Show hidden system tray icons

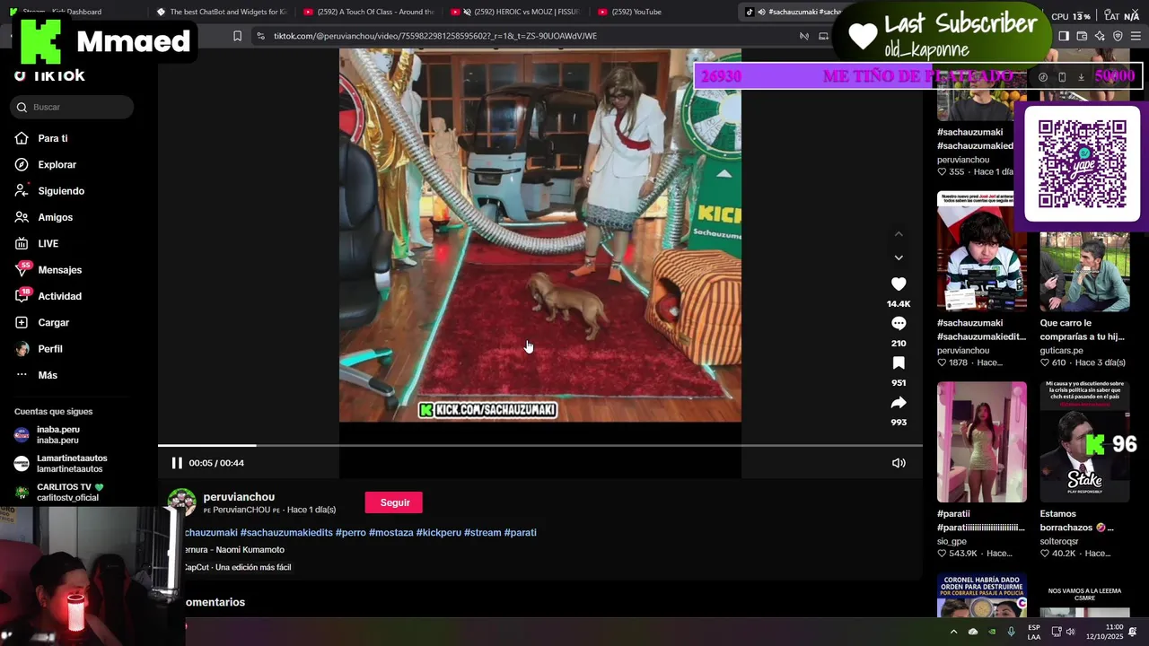coord(953,632)
